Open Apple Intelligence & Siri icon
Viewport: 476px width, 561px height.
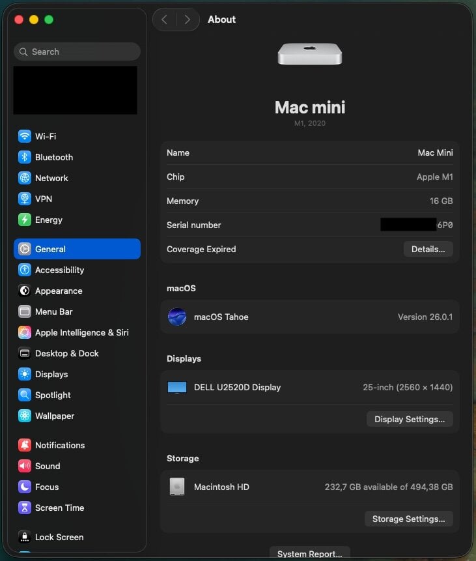click(25, 332)
